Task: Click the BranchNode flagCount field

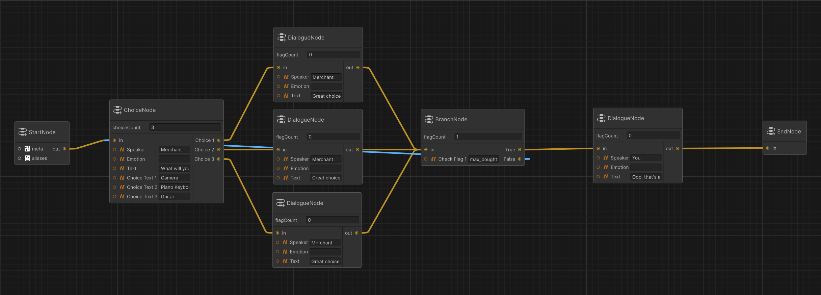Action: pos(488,137)
